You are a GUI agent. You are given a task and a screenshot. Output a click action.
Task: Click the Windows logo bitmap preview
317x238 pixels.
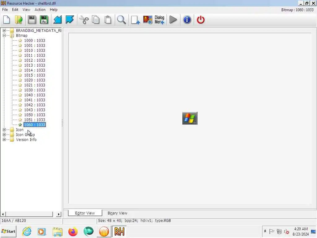click(190, 118)
